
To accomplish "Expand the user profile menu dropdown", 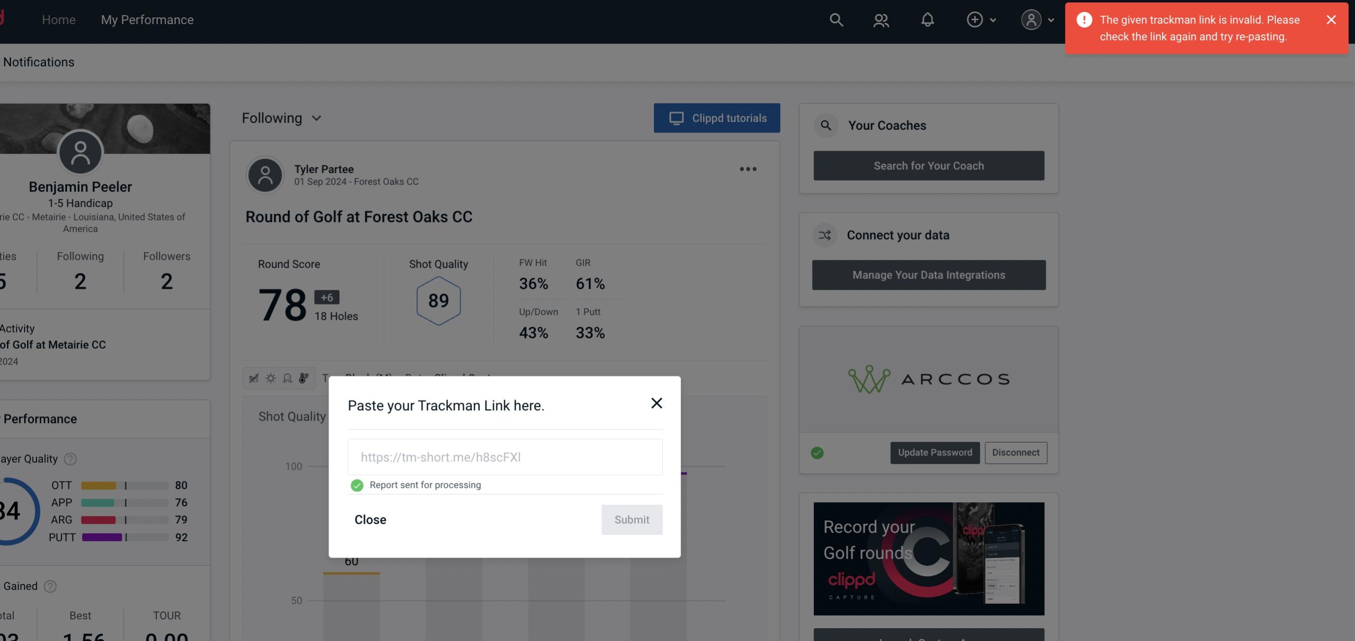I will pyautogui.click(x=1038, y=19).
